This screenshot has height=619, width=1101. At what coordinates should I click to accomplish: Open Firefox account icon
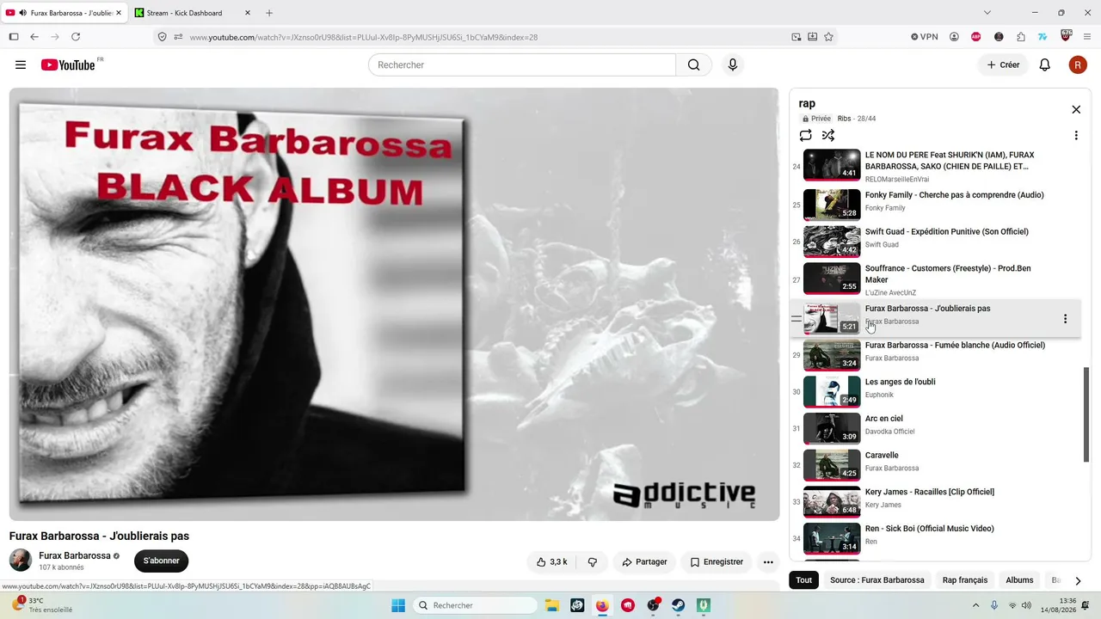(x=954, y=37)
